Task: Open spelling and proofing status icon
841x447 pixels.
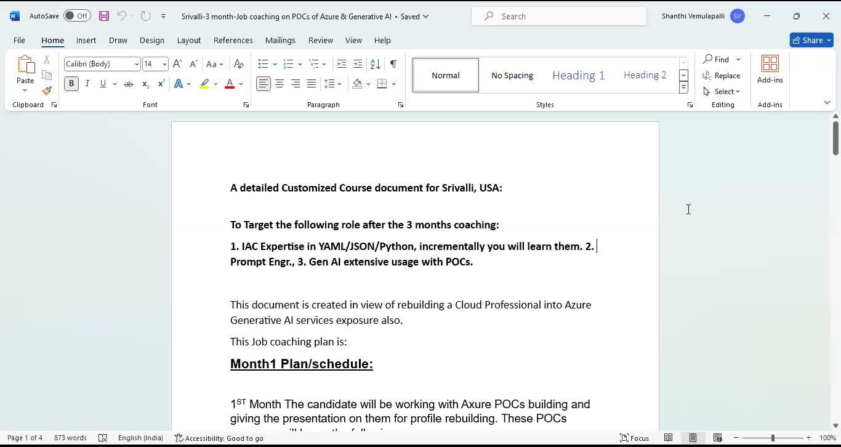Action: [103, 438]
